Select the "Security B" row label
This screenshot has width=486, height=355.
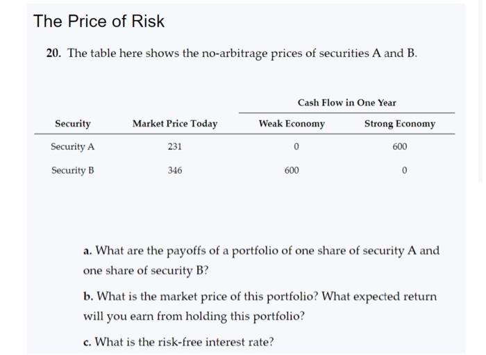point(73,170)
